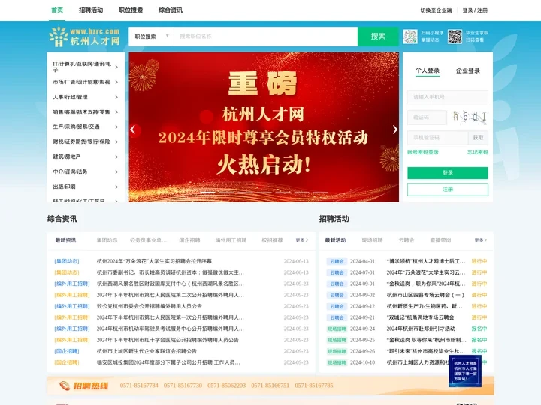Open 招聘活动 in top navigation
The height and width of the screenshot is (405, 541).
coord(91,10)
